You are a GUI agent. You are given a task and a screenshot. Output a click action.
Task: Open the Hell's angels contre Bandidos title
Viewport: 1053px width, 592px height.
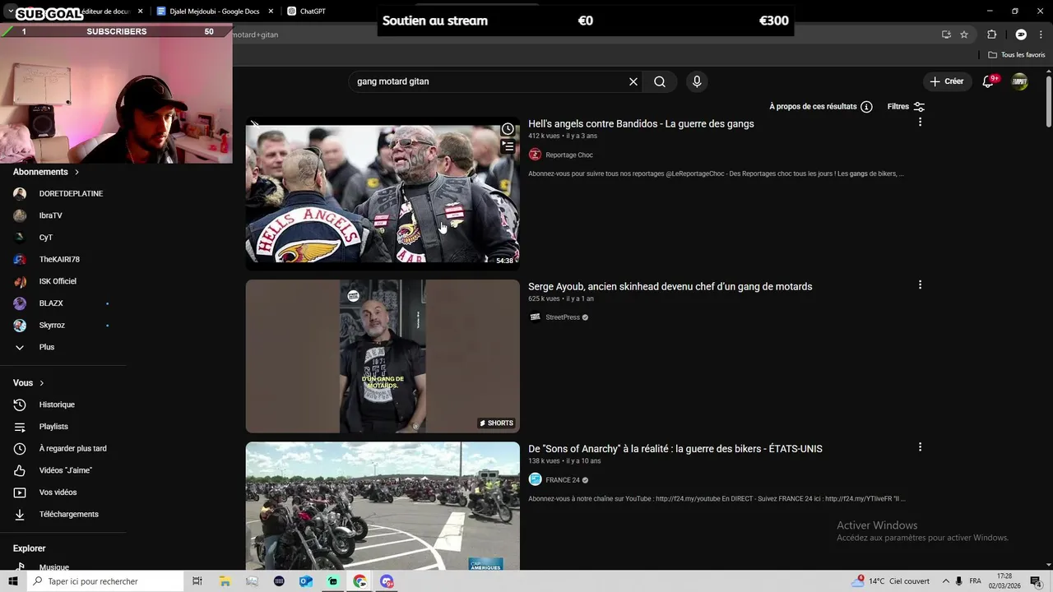(x=641, y=123)
